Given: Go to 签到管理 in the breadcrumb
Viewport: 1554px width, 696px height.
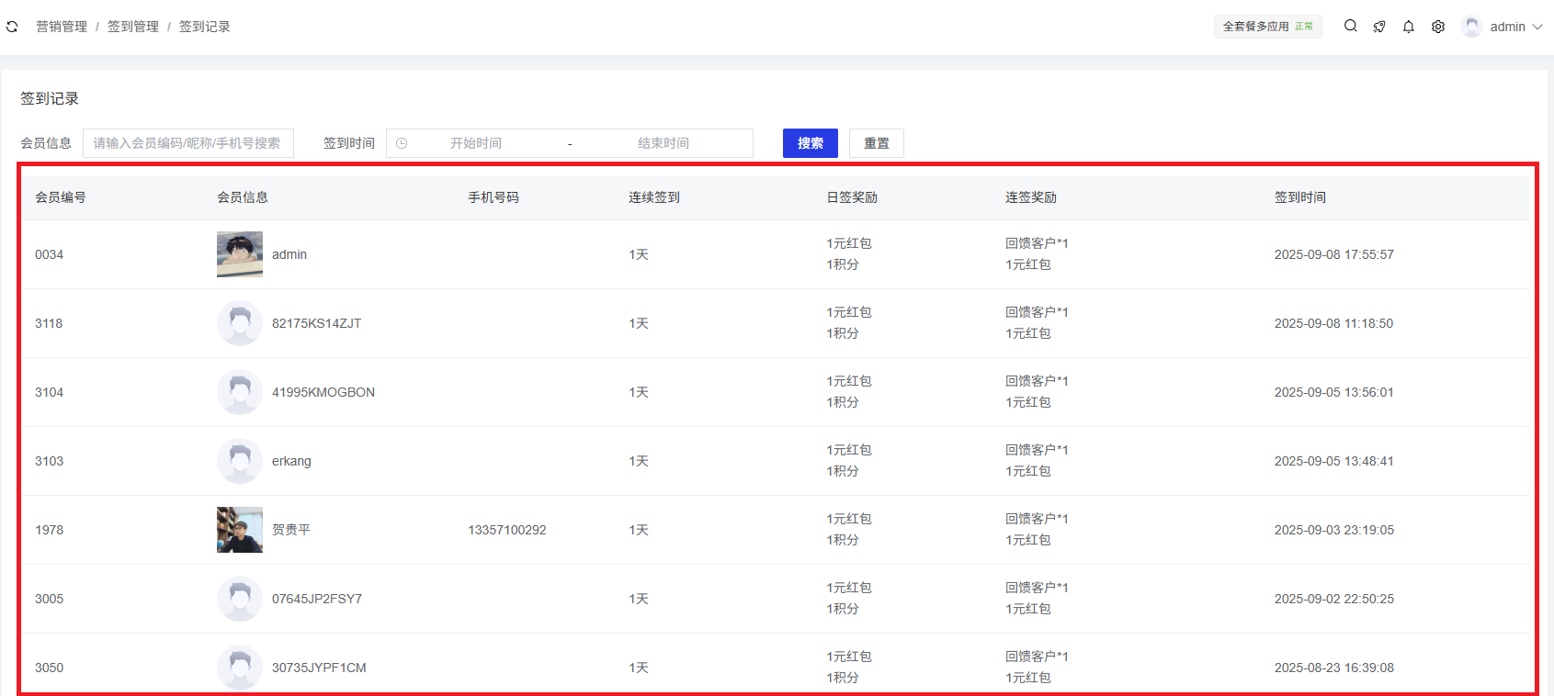Looking at the screenshot, I should coord(133,27).
